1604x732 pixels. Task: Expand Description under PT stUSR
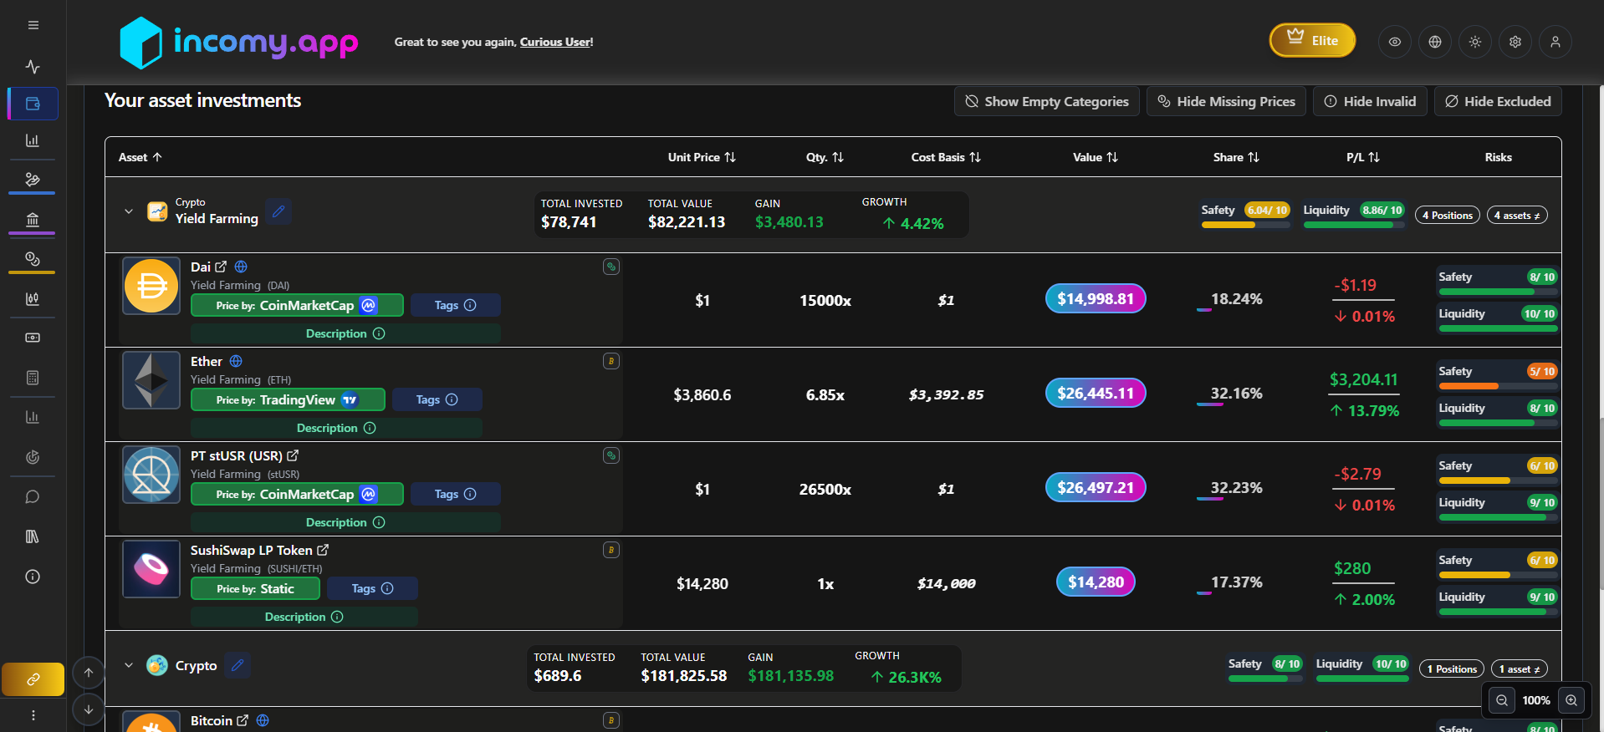(x=345, y=522)
